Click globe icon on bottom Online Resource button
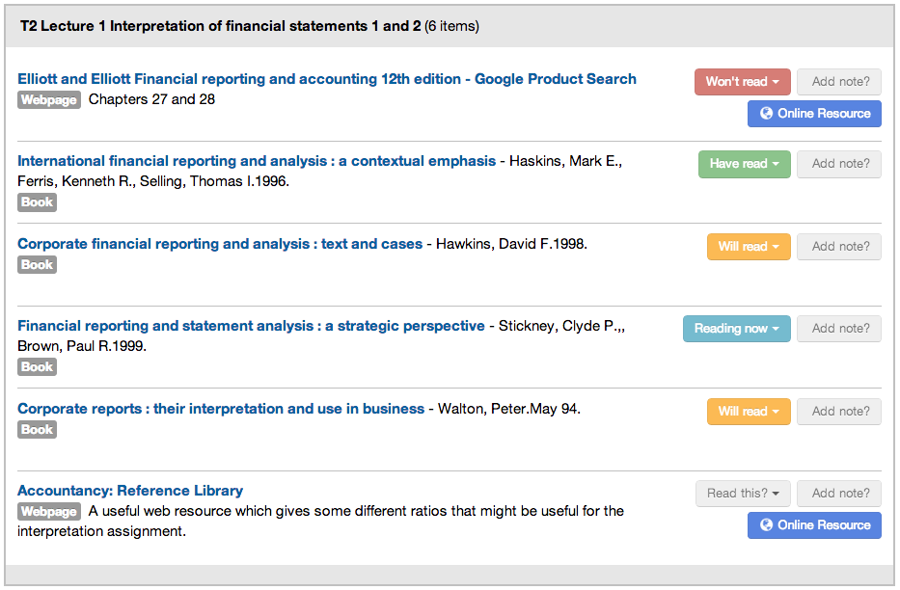Viewport: 900px width, 590px height. [766, 524]
